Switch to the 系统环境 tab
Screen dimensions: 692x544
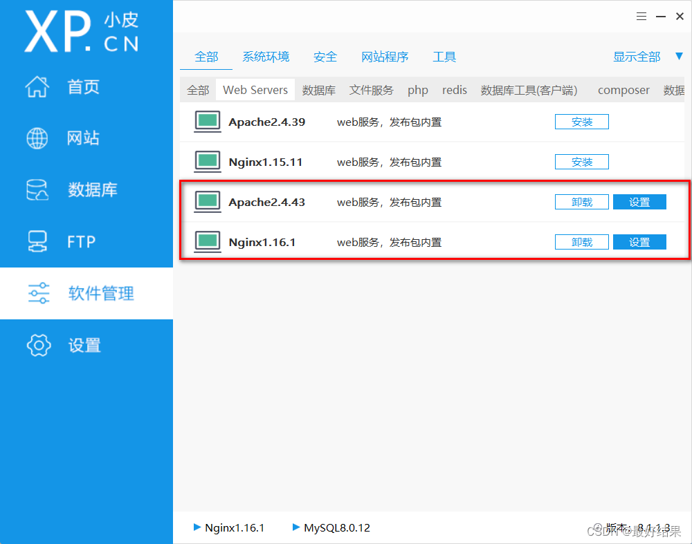point(266,57)
